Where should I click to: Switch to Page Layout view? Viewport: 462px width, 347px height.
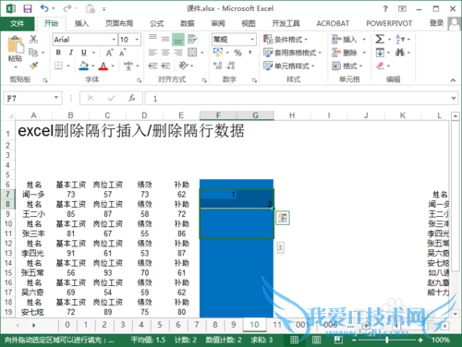click(316, 340)
